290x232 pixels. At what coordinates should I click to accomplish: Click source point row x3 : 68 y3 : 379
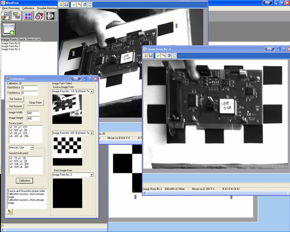click(x=18, y=133)
